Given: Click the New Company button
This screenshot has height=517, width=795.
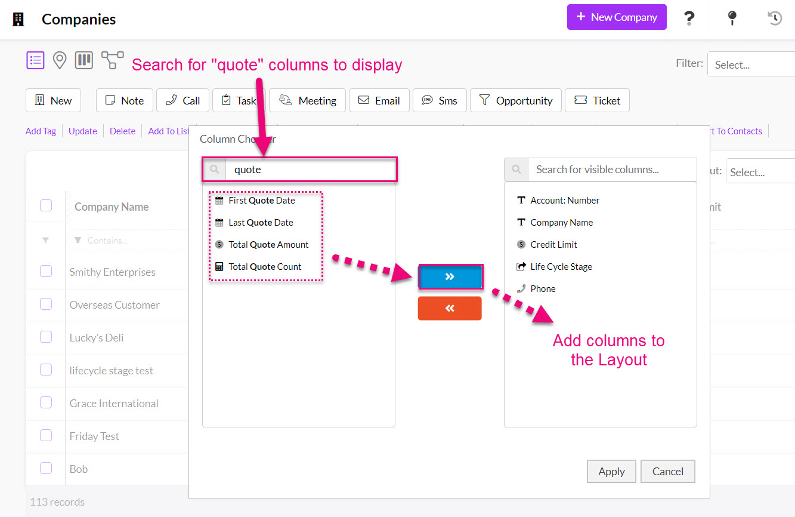Looking at the screenshot, I should [617, 17].
